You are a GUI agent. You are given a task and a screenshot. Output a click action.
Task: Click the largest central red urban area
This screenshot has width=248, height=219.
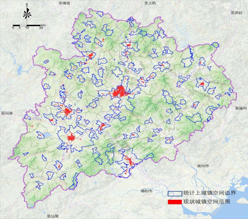(x=119, y=92)
